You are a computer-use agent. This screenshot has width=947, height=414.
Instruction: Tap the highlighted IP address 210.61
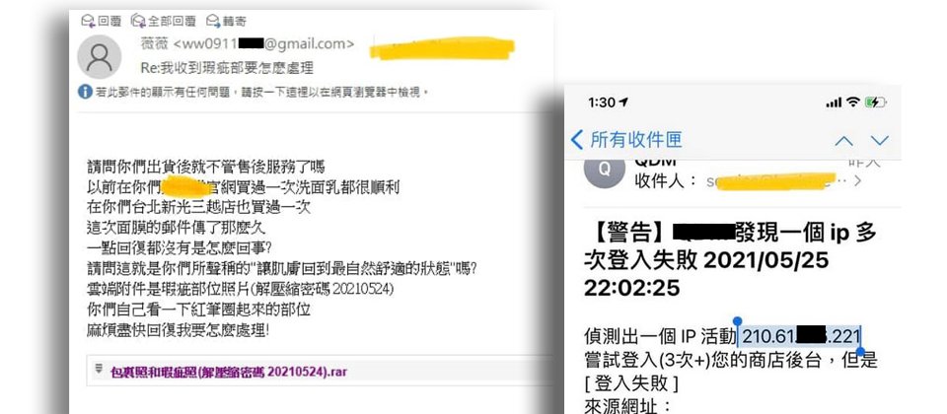[800, 336]
